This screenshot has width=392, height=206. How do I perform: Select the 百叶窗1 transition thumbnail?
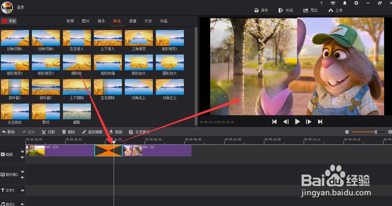click(15, 87)
